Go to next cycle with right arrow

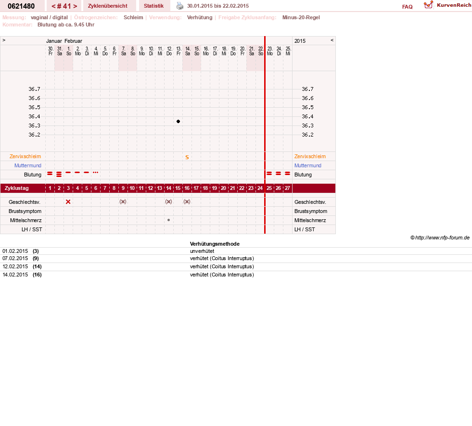75,6
